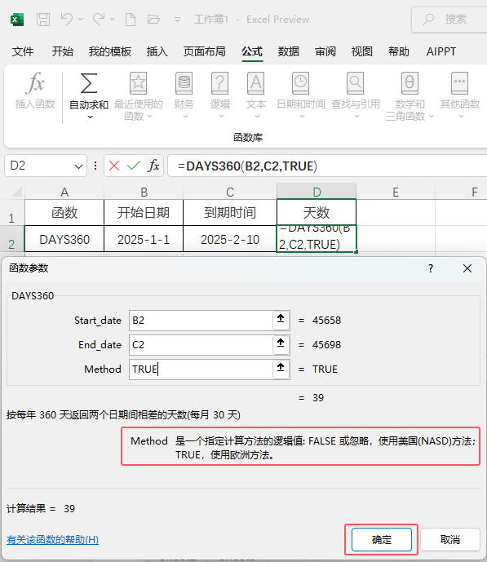The image size is (487, 562).
Task: Open the redo history dropdown arrow
Action: pyautogui.click(x=112, y=20)
